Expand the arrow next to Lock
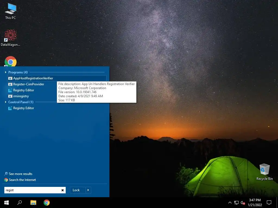Screen dimensions: 278x208 [88, 190]
